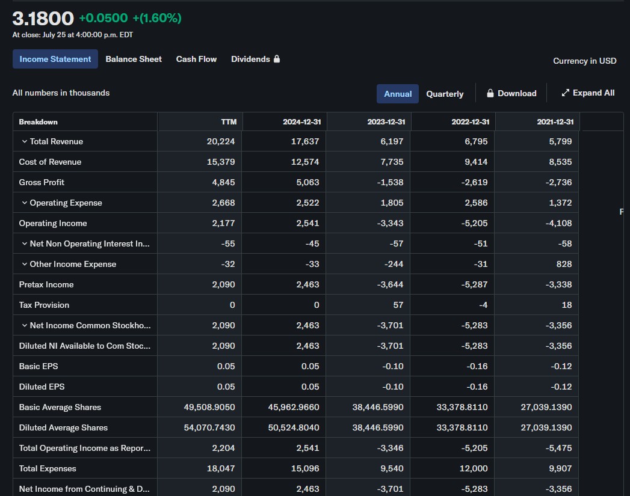Open the Cash Flow tab
Screen dimensions: 630x496
point(196,59)
